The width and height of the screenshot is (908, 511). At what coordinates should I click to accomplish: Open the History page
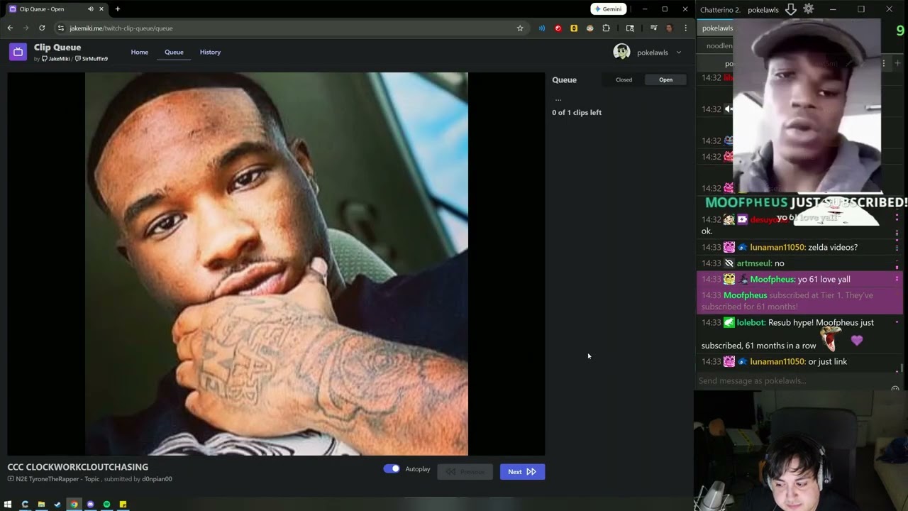(x=210, y=52)
